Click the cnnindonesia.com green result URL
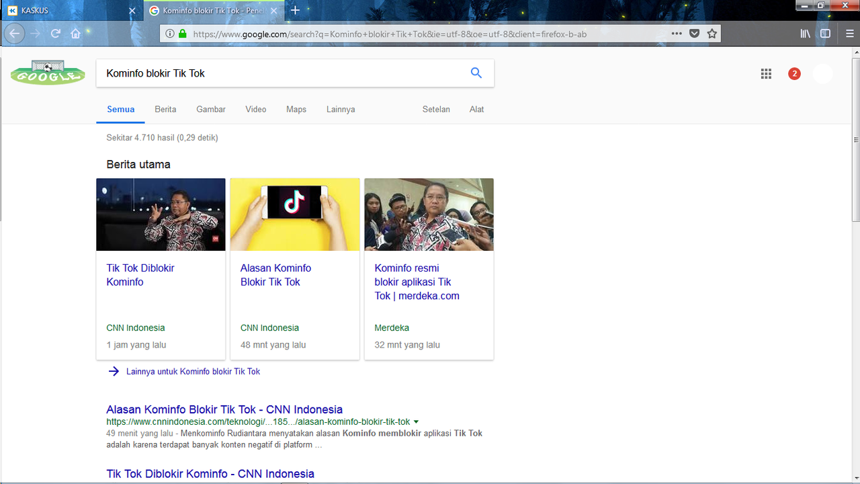This screenshot has height=484, width=860. pos(258,422)
